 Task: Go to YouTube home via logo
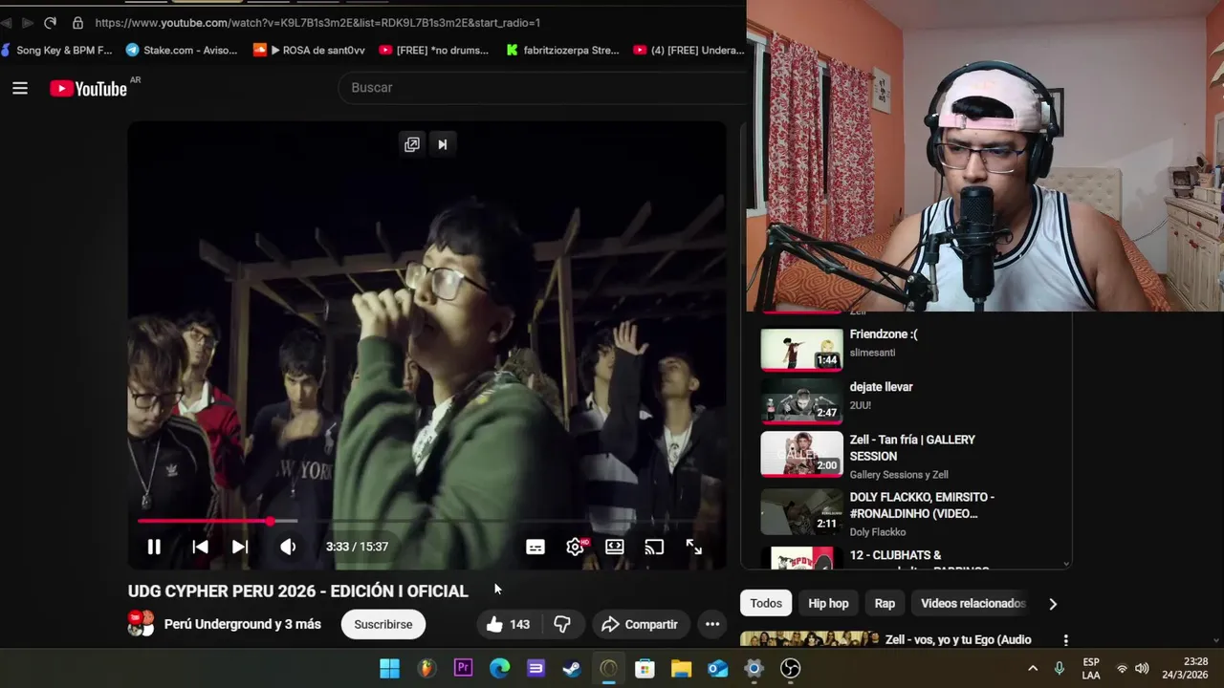(88, 88)
